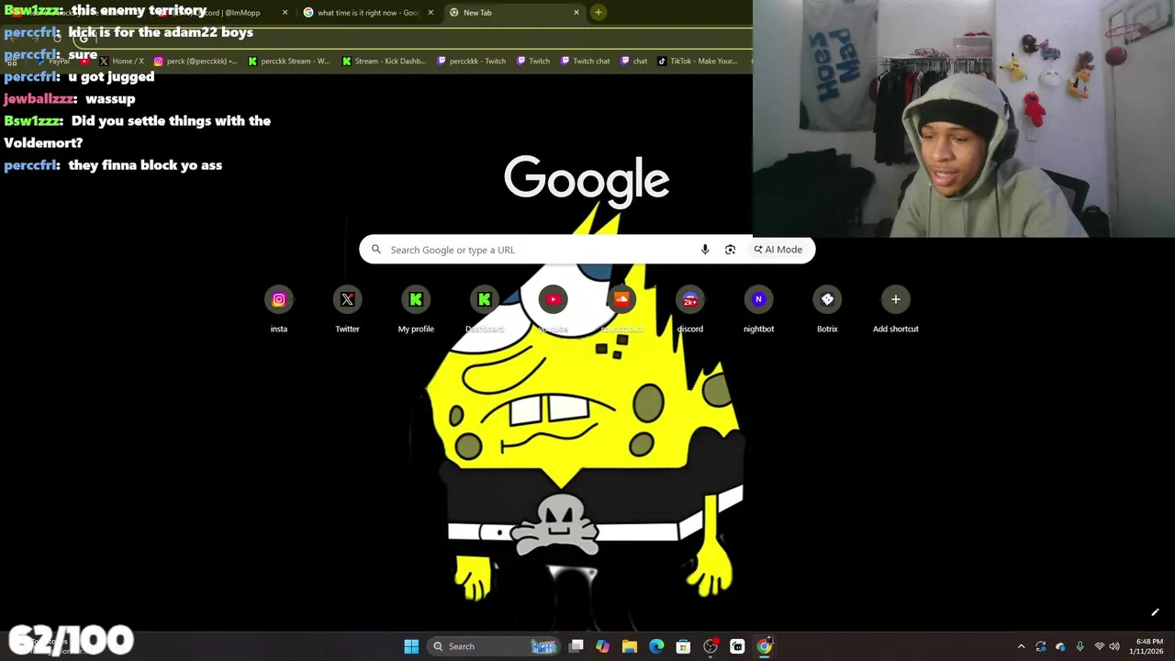This screenshot has width=1175, height=661.
Task: Open the Twitch bookmark
Action: pyautogui.click(x=533, y=62)
